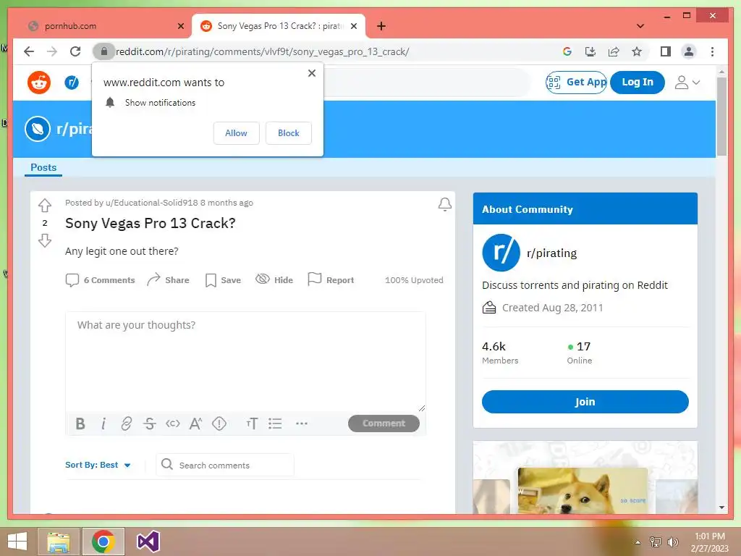Apply strikethrough in comment editor

pos(149,424)
